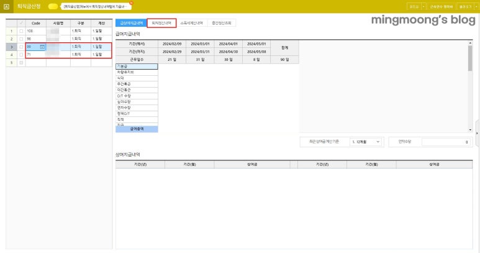Select the 주간특근 pay item row
The height and width of the screenshot is (253, 480).
pyautogui.click(x=137, y=84)
